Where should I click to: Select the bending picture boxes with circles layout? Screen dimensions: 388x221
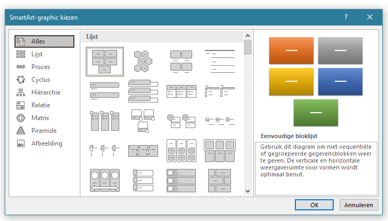click(x=143, y=121)
